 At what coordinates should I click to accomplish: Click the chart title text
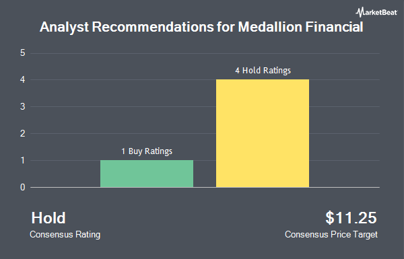201,27
